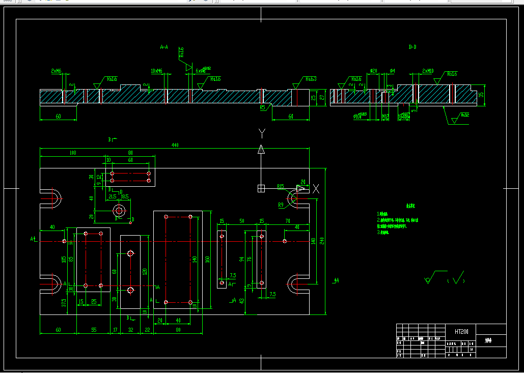This screenshot has height=373, width=524.
Task: Select the 43 vertical dimension
Action: point(242,301)
